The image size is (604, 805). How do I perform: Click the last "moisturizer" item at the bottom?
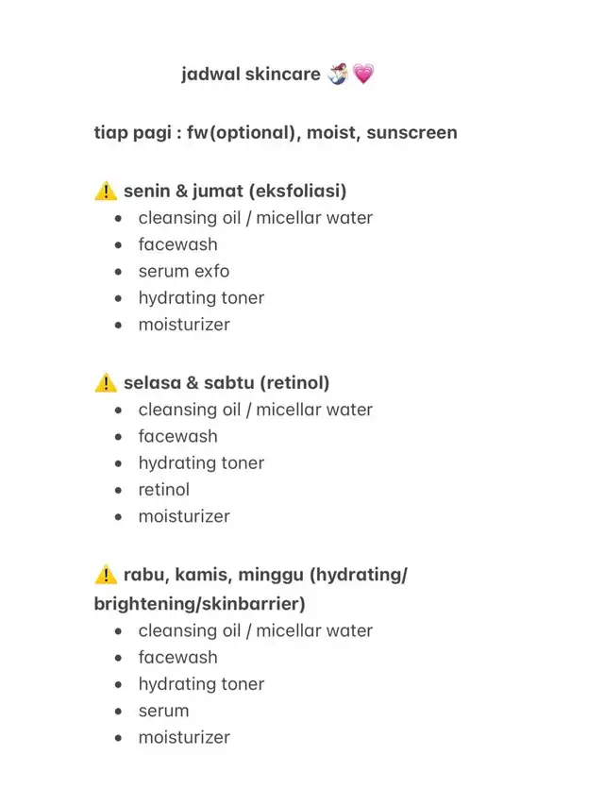(x=184, y=737)
